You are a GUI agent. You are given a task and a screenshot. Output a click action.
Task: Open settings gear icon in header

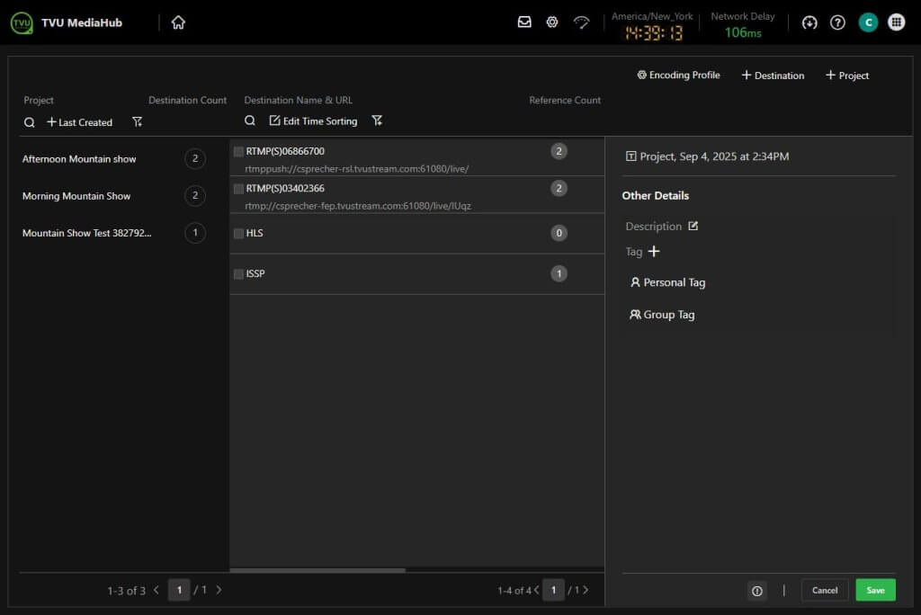[x=552, y=22]
